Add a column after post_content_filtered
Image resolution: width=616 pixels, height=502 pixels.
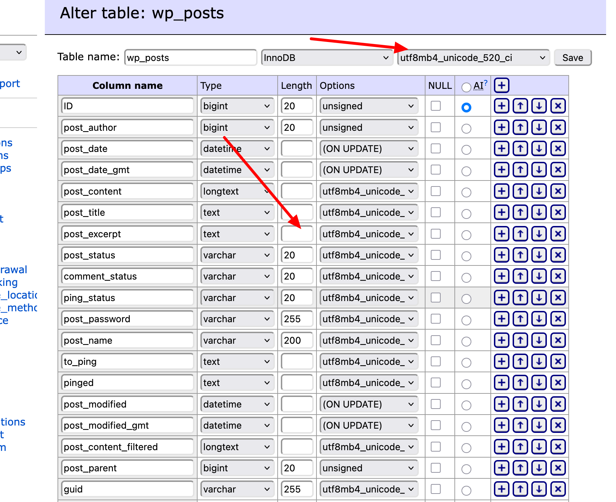coord(501,447)
